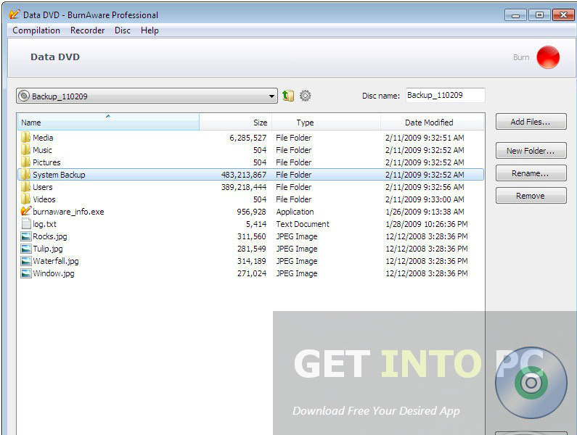Select the Media folder name
Viewport: 577px width, 435px height.
pos(43,138)
